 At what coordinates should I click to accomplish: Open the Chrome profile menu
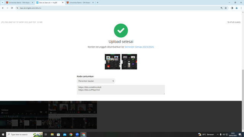236,8
